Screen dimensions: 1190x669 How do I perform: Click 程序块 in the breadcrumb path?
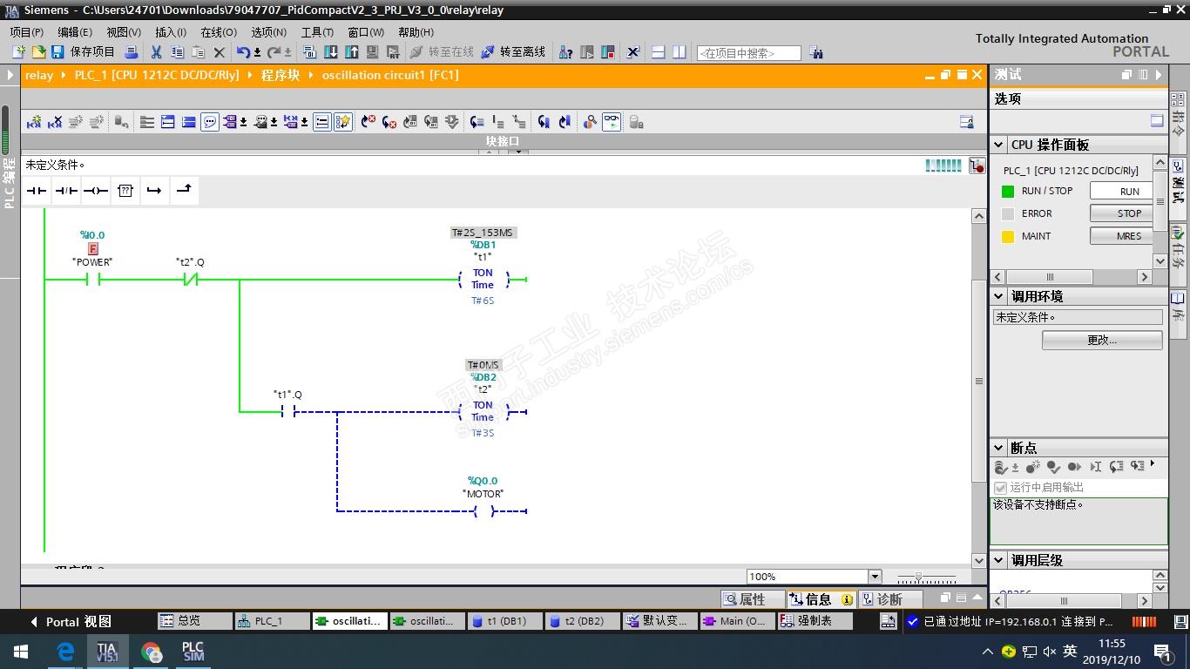(281, 75)
